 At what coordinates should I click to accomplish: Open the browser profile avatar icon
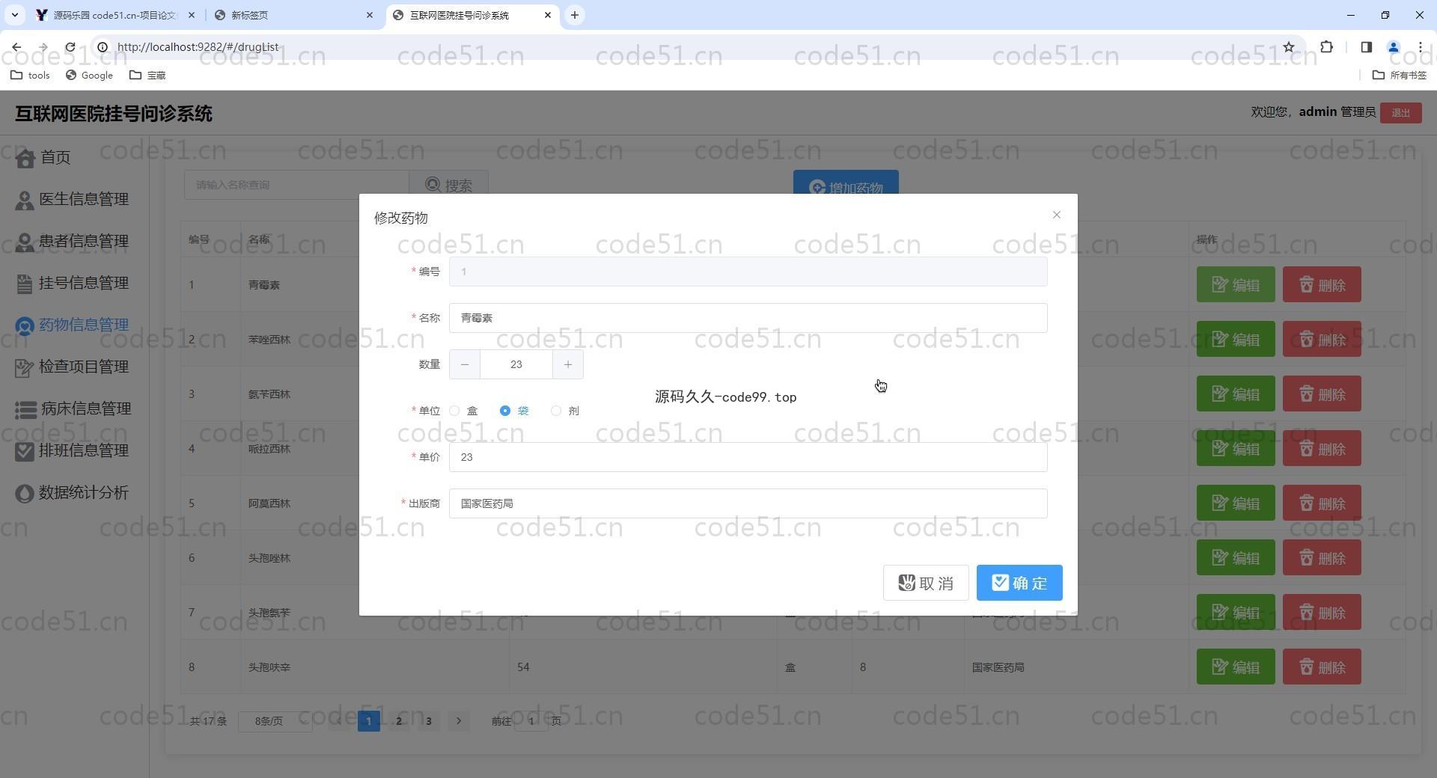point(1394,47)
